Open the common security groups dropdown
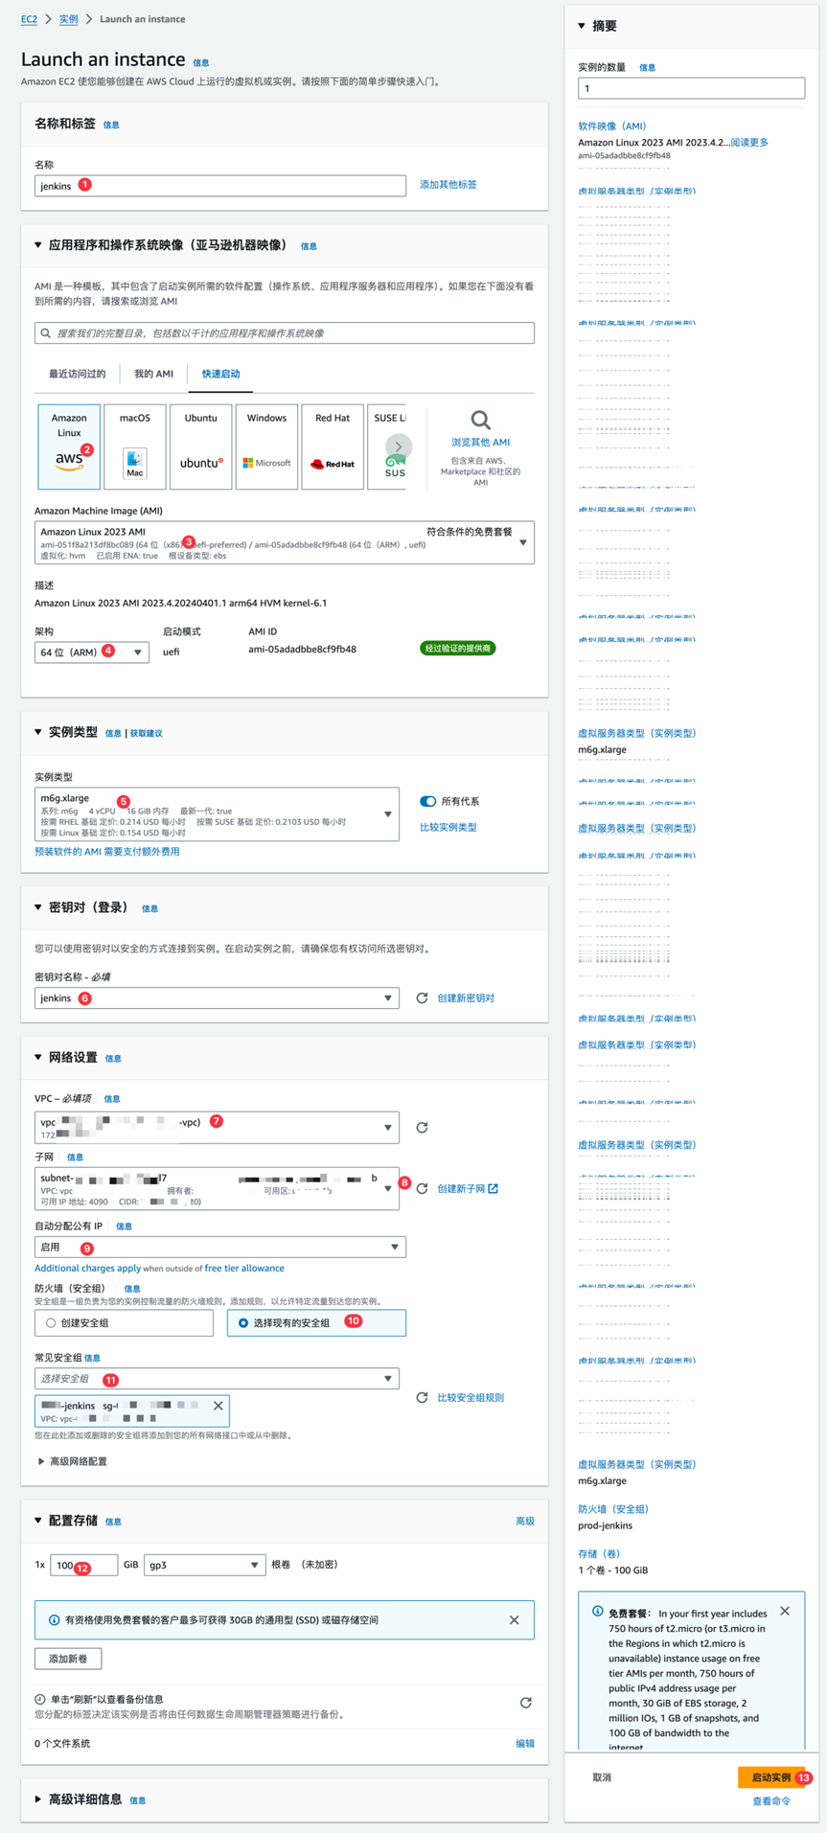The width and height of the screenshot is (827, 1833). (x=217, y=1379)
